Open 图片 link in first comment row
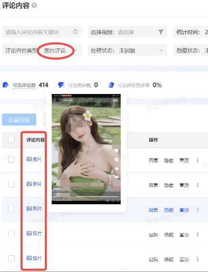The width and height of the screenshot is (208, 272). point(34,159)
